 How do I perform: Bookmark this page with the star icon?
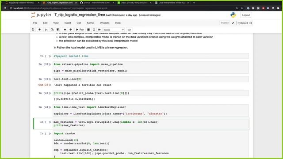[242, 8]
